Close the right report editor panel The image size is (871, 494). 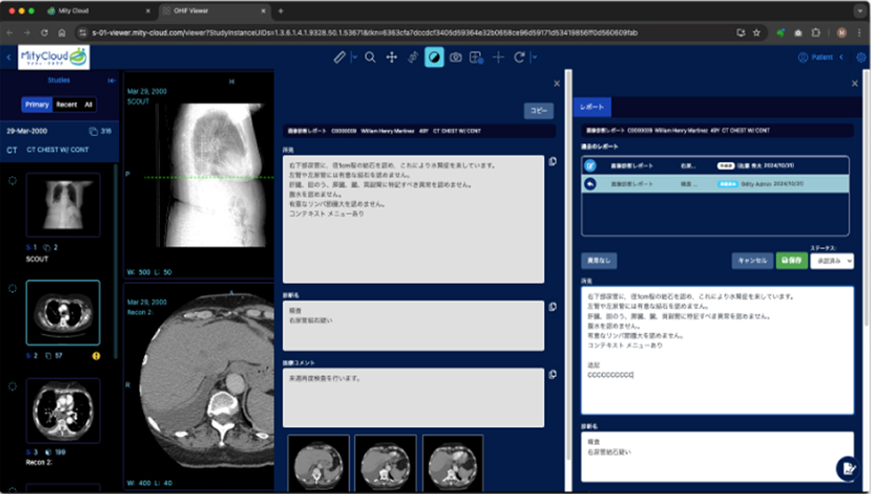(x=855, y=83)
